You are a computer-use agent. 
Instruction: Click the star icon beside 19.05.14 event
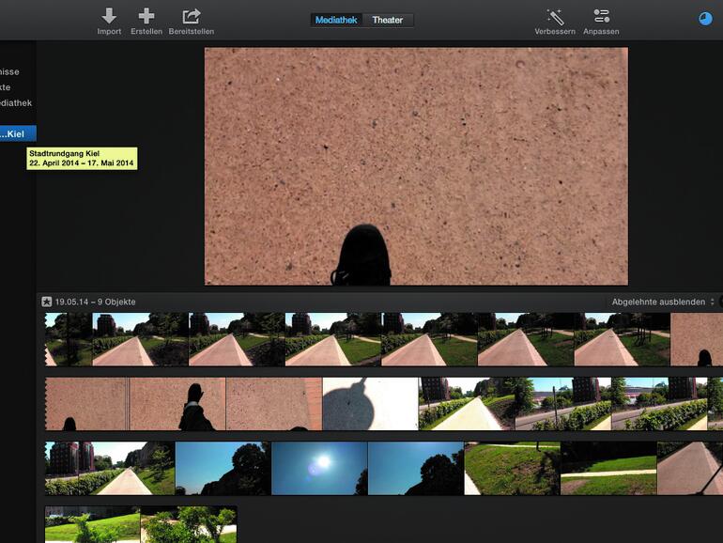(x=46, y=302)
